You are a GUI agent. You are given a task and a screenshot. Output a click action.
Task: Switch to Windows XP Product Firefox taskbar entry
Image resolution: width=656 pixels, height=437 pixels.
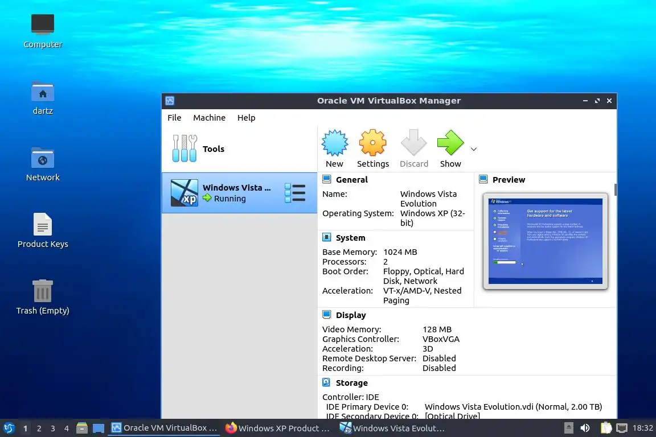coord(277,428)
